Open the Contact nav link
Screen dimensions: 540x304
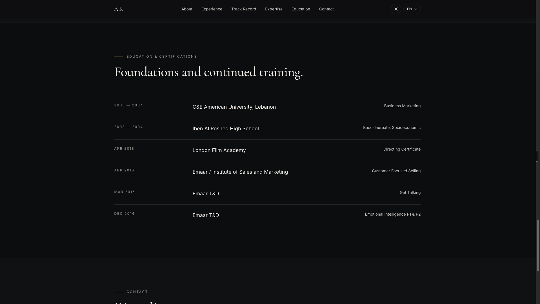pos(326,9)
